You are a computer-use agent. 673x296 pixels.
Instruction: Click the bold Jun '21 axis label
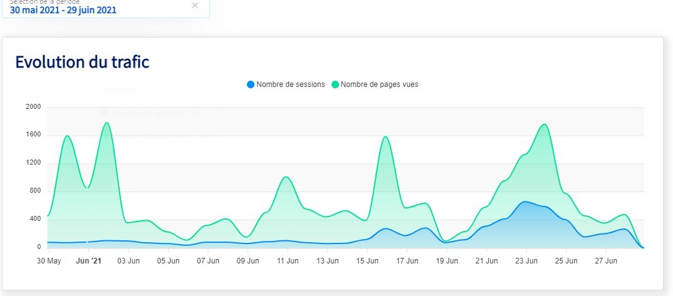[88, 260]
